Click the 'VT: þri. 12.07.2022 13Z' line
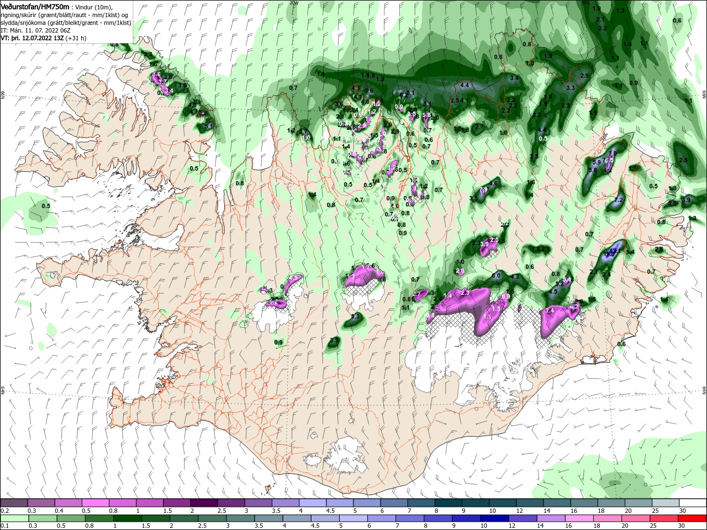Image resolution: width=707 pixels, height=530 pixels. click(x=32, y=38)
